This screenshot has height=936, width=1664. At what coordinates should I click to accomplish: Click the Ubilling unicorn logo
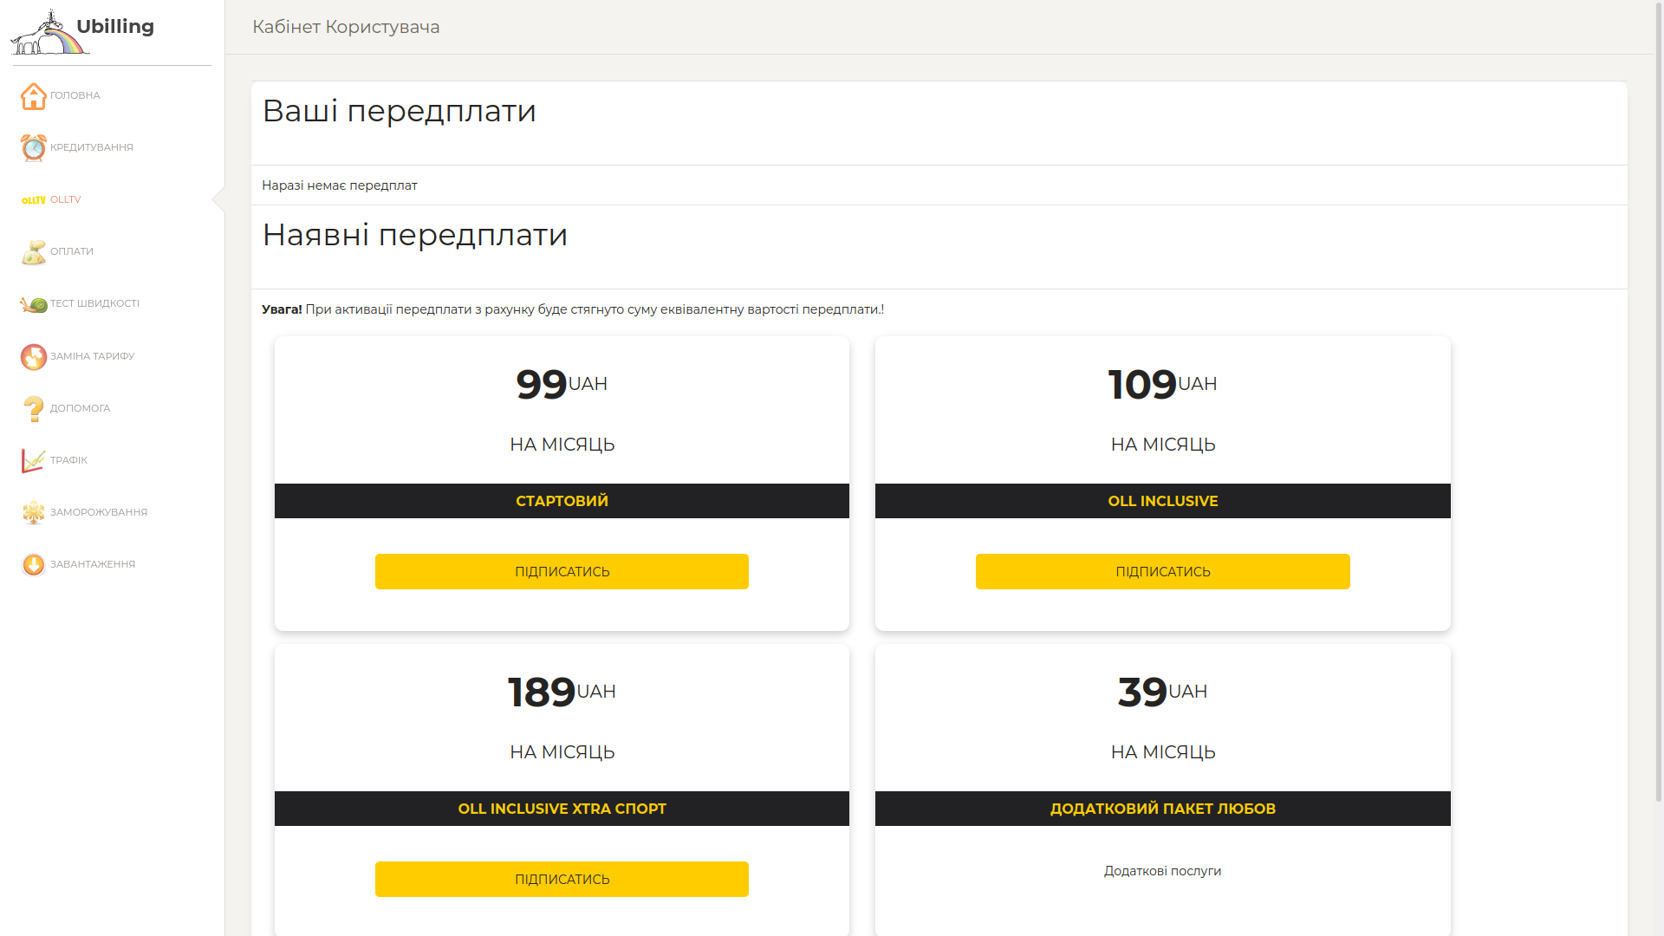49,32
